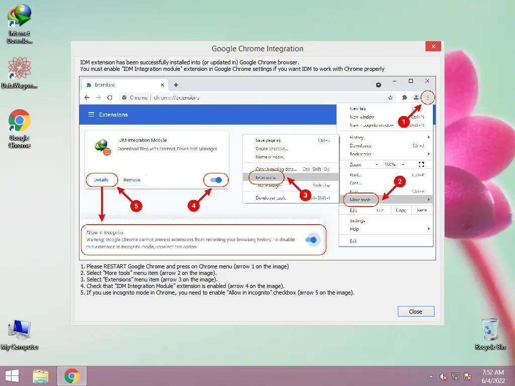Image resolution: width=515 pixels, height=386 pixels.
Task: Select Developer tools in the pictured submenu
Action: coord(291,198)
